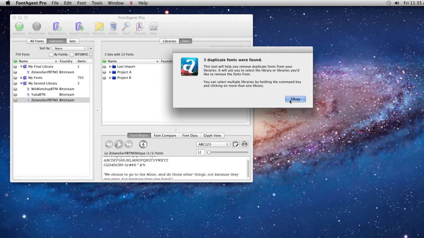
Task: Click the round download arrow icon
Action: [x=143, y=144]
